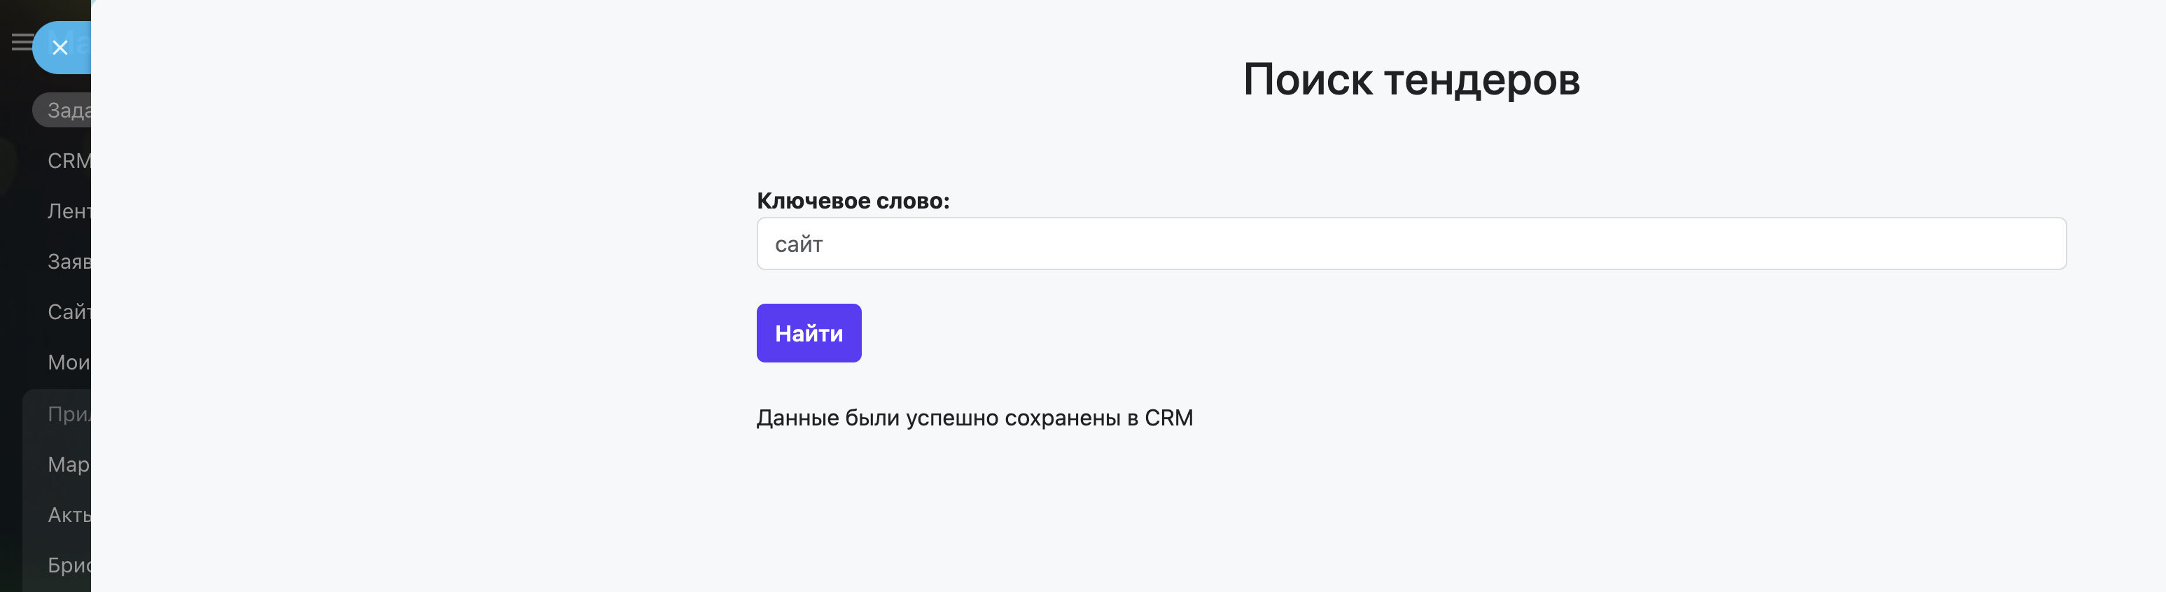The height and width of the screenshot is (592, 2166).
Task: Open the hamburger menu icon
Action: coord(20,42)
